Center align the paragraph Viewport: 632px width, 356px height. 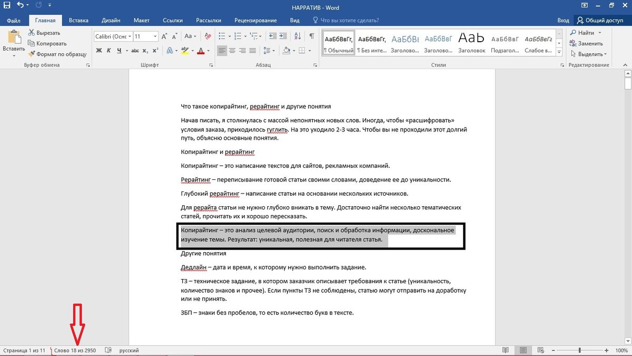(232, 51)
